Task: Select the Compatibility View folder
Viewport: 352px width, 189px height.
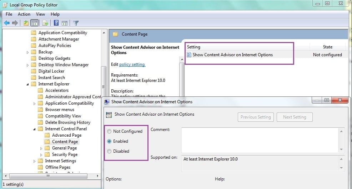Action: (63, 116)
